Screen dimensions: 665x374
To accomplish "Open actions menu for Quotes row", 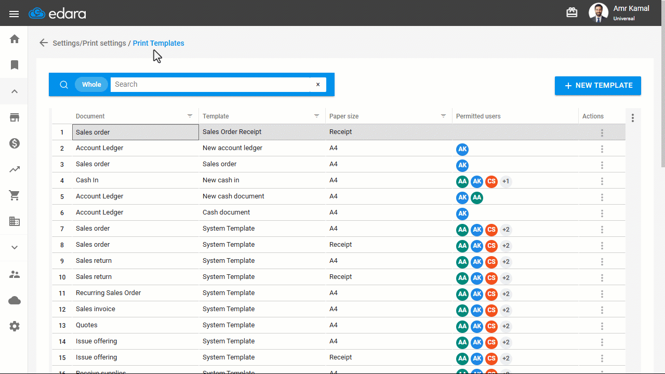I will [602, 326].
